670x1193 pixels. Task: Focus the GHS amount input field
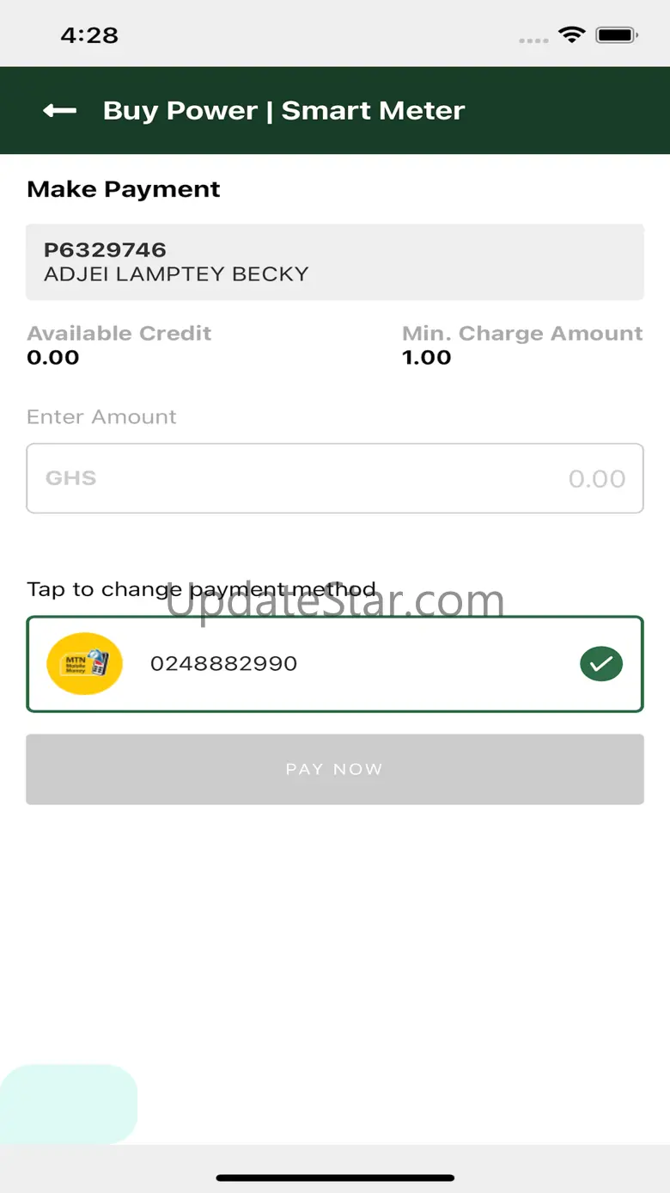point(335,478)
